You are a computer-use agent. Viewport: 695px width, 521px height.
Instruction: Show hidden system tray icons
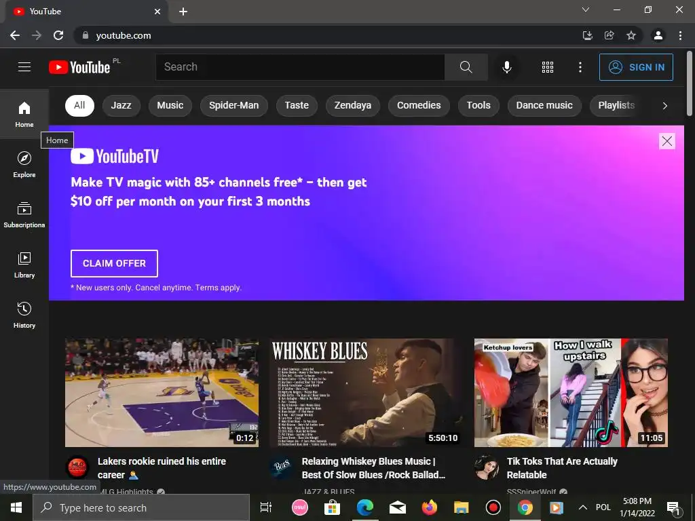pos(583,507)
